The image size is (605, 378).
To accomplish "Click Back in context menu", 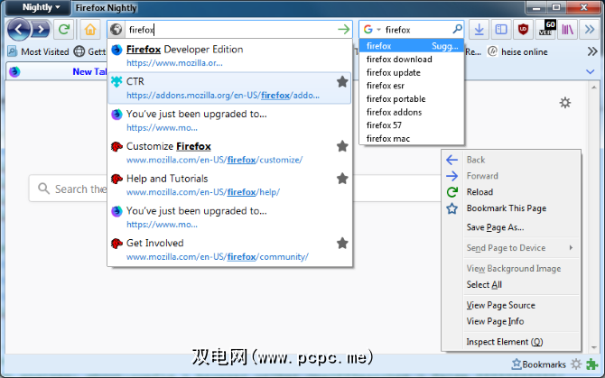I will coord(511,160).
